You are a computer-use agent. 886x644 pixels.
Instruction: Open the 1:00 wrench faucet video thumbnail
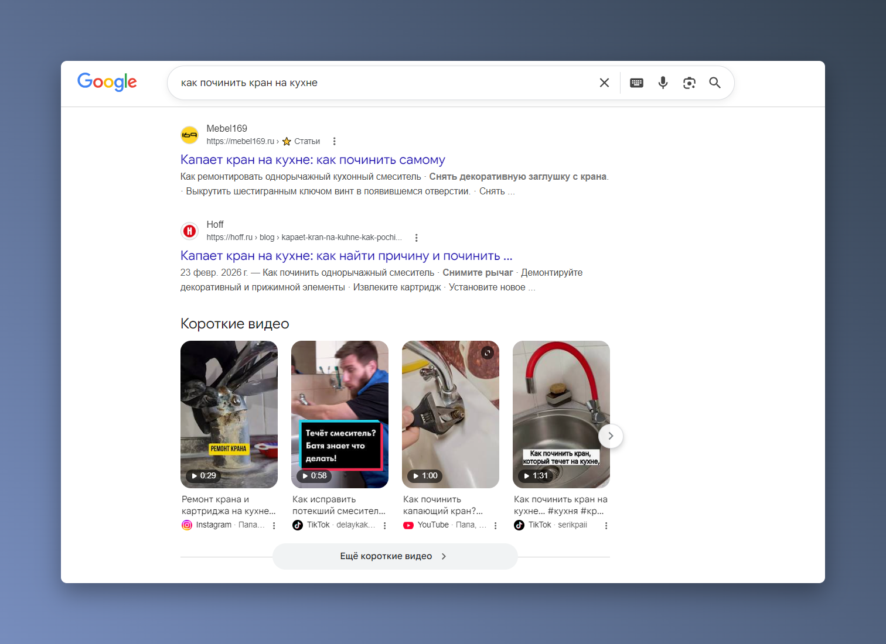[451, 415]
